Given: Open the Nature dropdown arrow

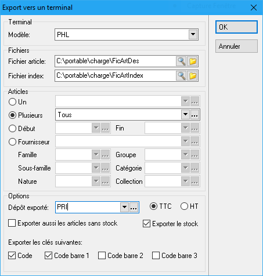Looking at the screenshot, I should [x=96, y=181].
